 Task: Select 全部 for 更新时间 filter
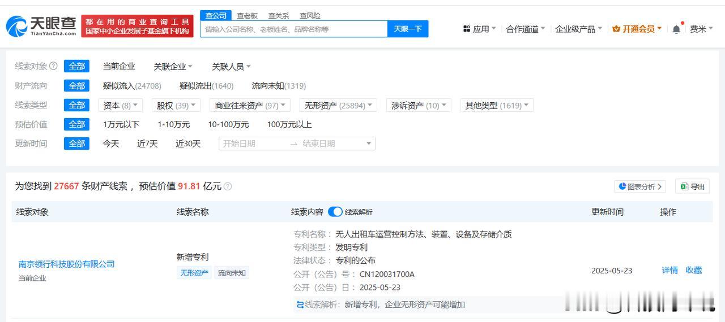pyautogui.click(x=76, y=143)
